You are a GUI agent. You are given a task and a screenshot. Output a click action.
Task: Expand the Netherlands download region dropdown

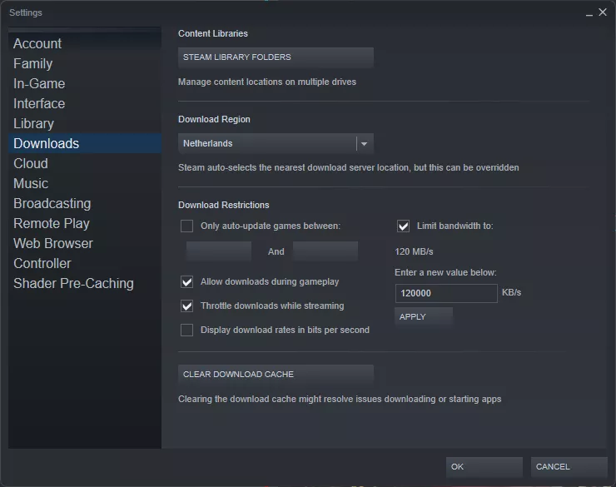click(x=276, y=143)
